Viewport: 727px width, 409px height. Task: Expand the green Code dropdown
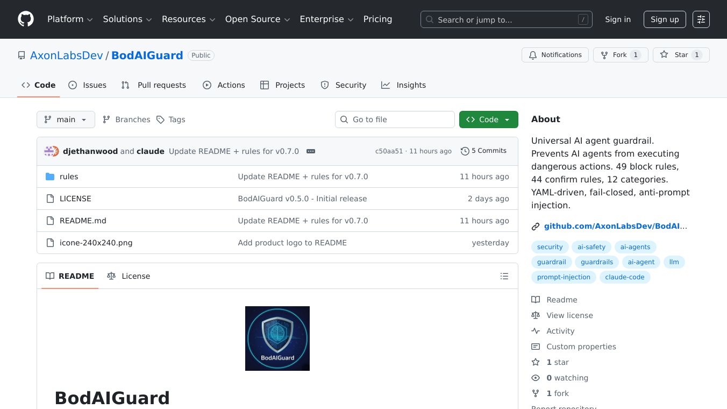tap(488, 119)
